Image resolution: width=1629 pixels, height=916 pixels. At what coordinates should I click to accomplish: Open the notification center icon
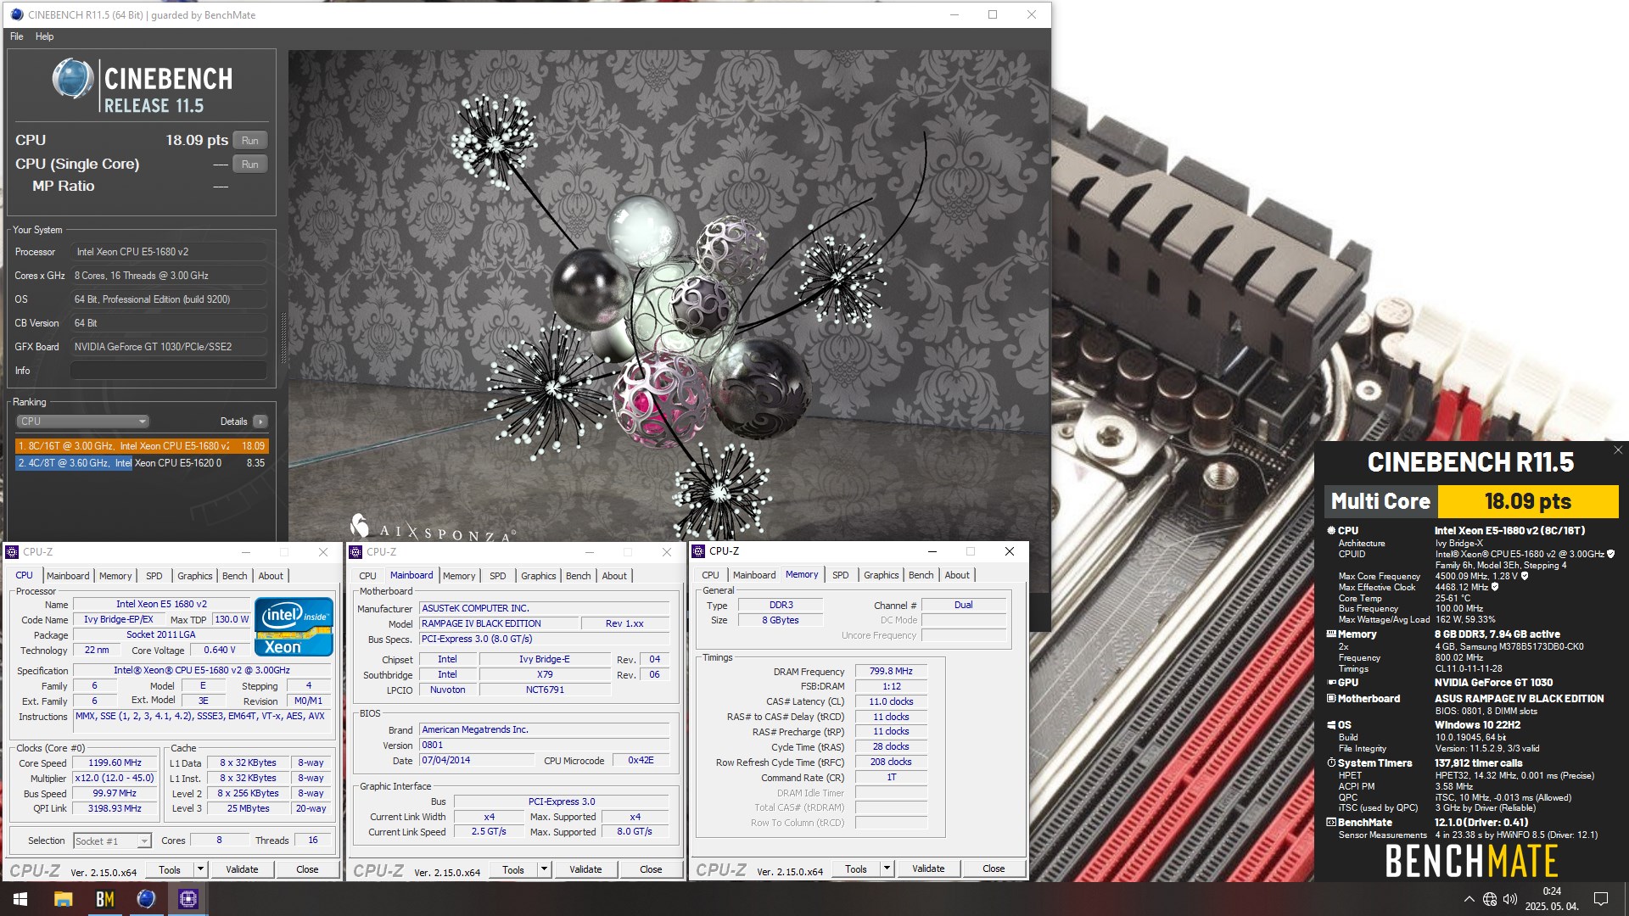coord(1601,899)
